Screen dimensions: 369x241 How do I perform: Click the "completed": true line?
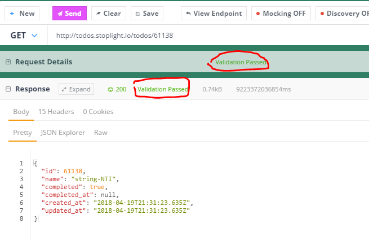click(74, 187)
